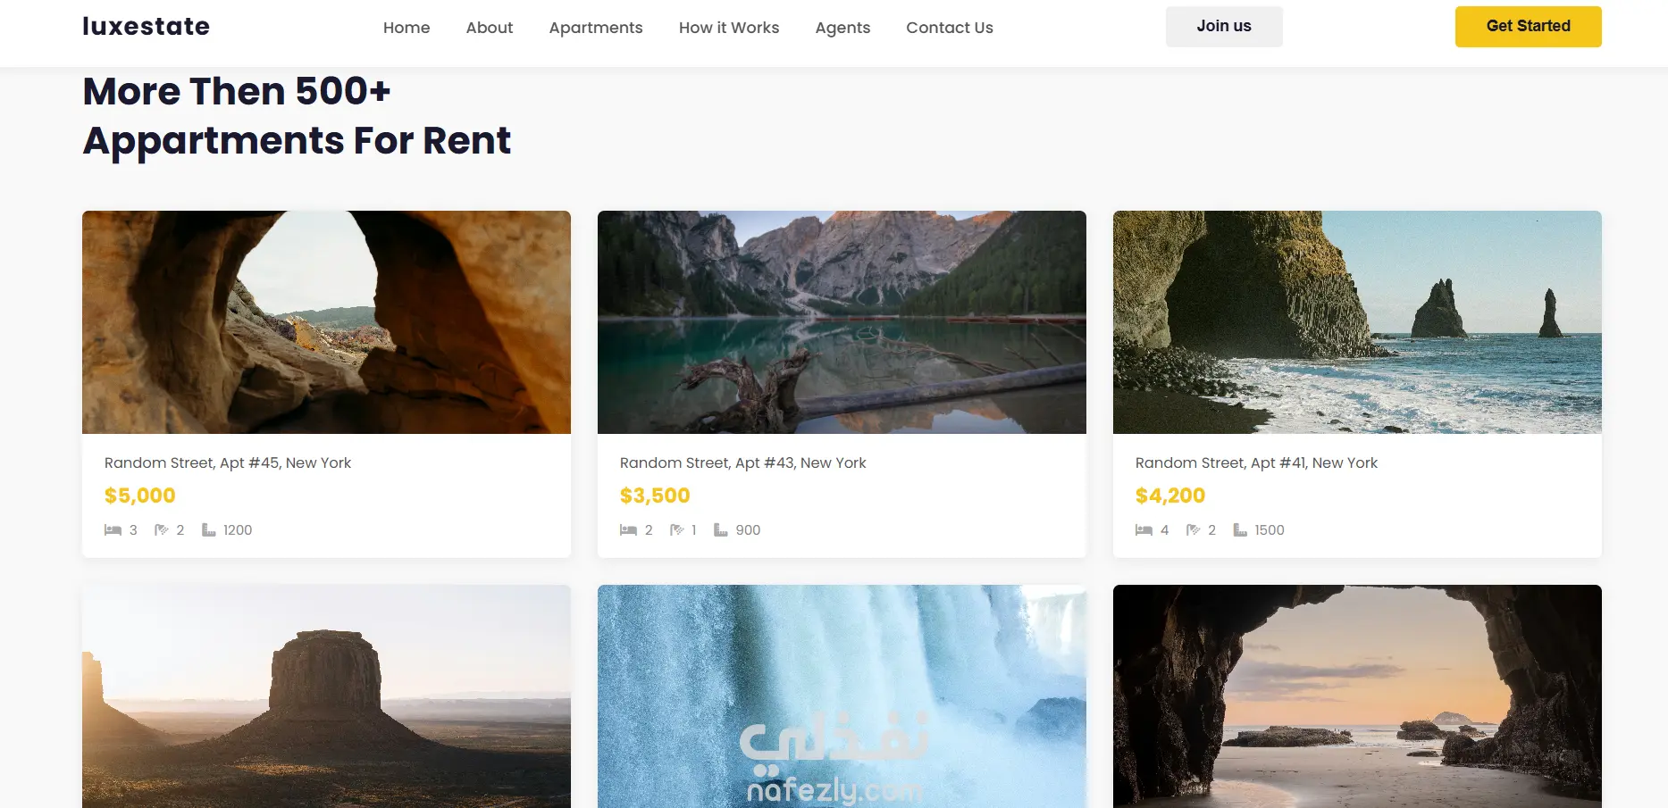Screen dimensions: 1668x808
Task: Open the Apt #45 cave arch photo
Action: coord(326,322)
